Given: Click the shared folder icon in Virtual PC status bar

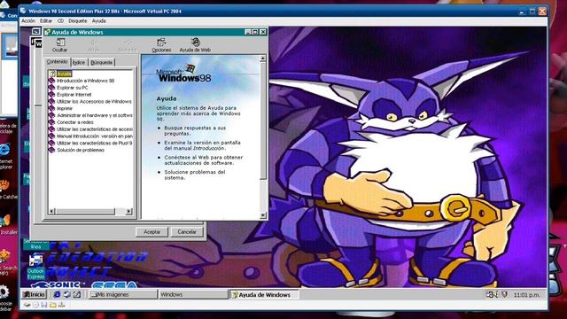Looking at the screenshot, I should (x=53, y=305).
